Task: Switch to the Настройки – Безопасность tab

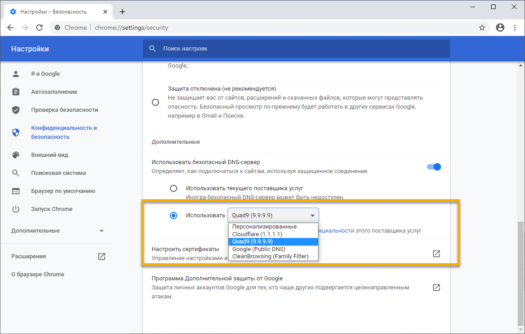Action: [x=54, y=11]
